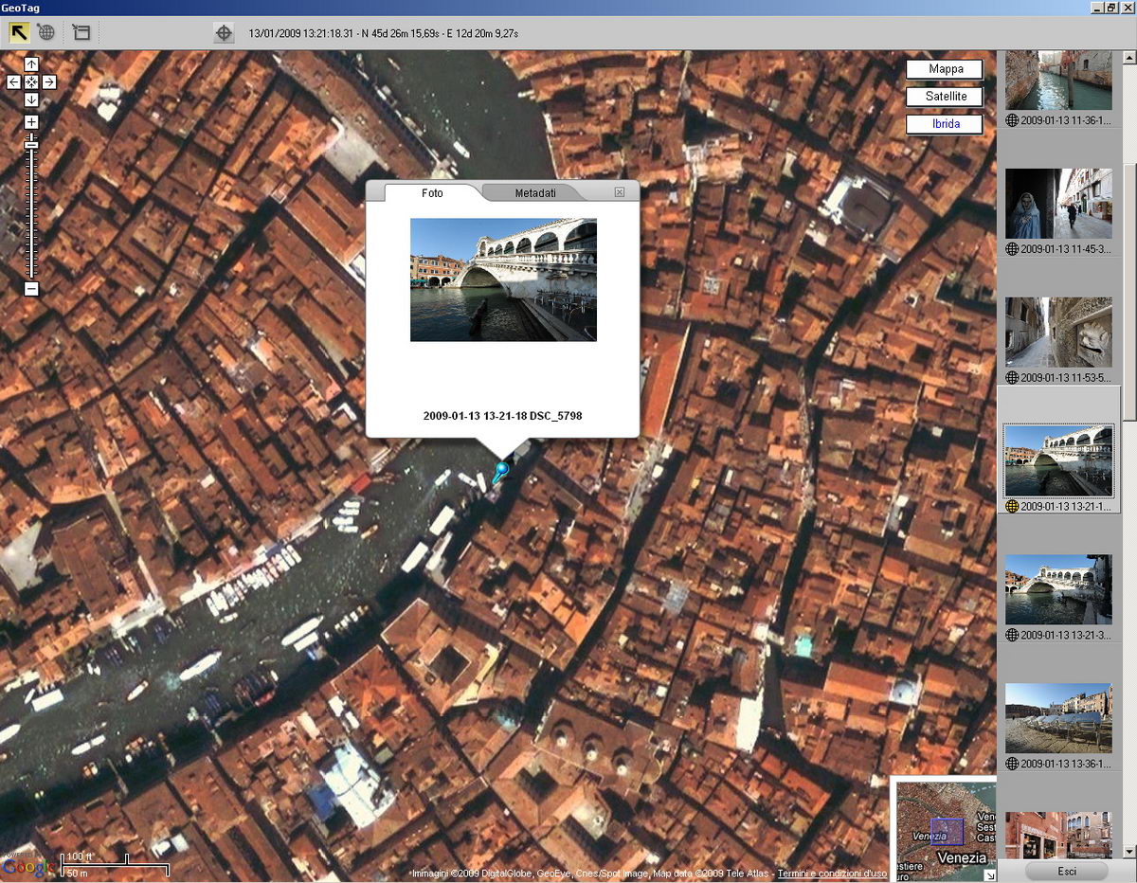Minimize the GeoTag window
This screenshot has width=1137, height=883.
[1095, 8]
